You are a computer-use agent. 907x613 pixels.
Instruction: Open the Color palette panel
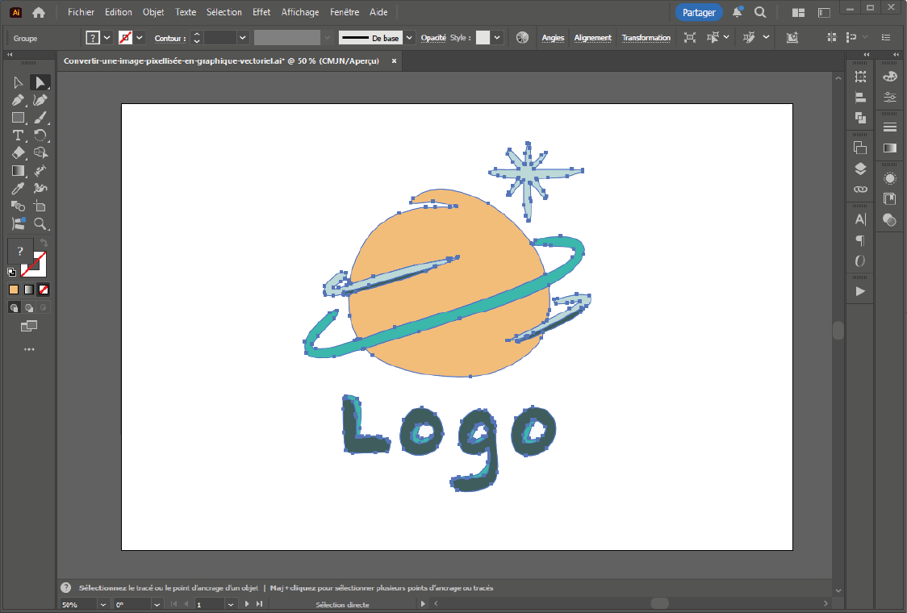coord(890,77)
